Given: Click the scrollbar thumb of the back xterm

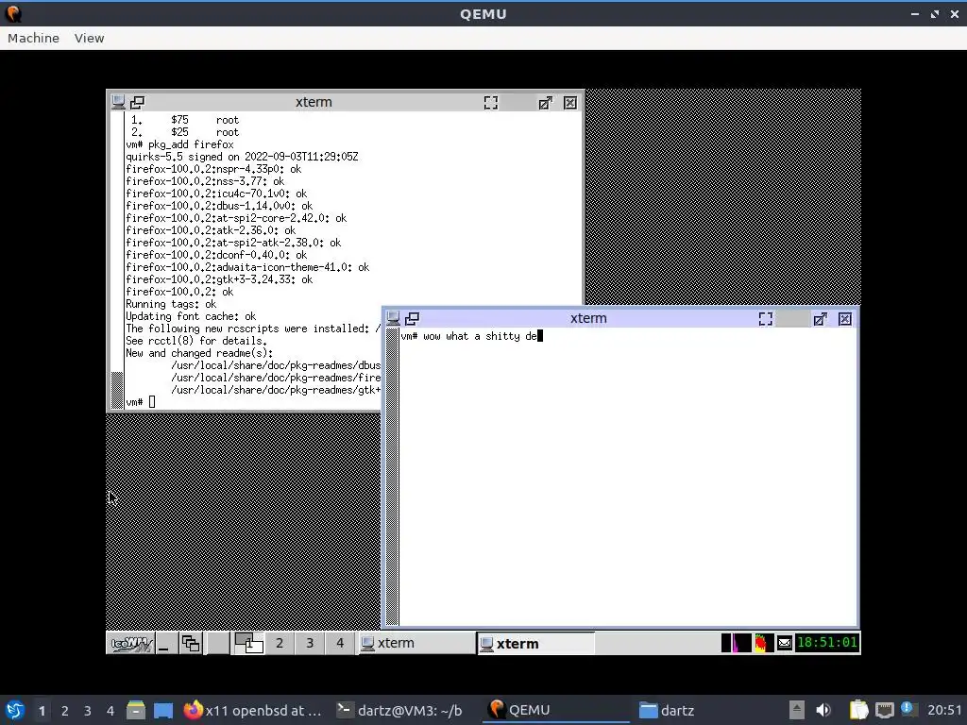Looking at the screenshot, I should [116, 390].
